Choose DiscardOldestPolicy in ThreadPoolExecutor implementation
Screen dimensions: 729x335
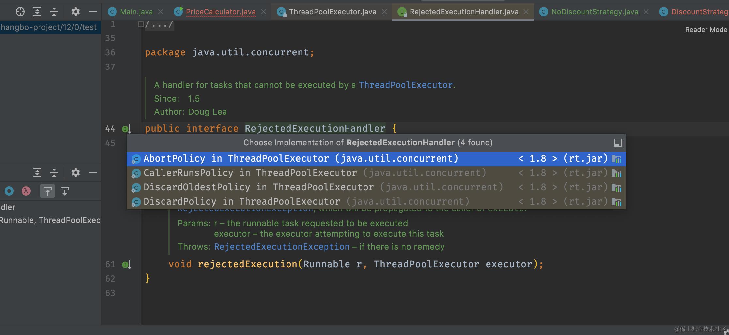tap(376, 188)
